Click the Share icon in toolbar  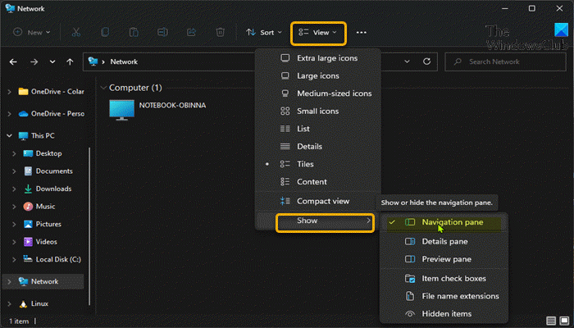(191, 33)
